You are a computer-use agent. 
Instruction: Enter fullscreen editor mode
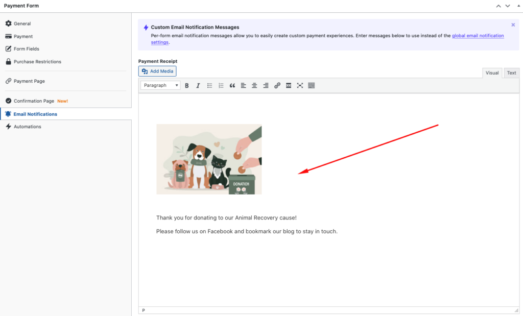tap(300, 86)
